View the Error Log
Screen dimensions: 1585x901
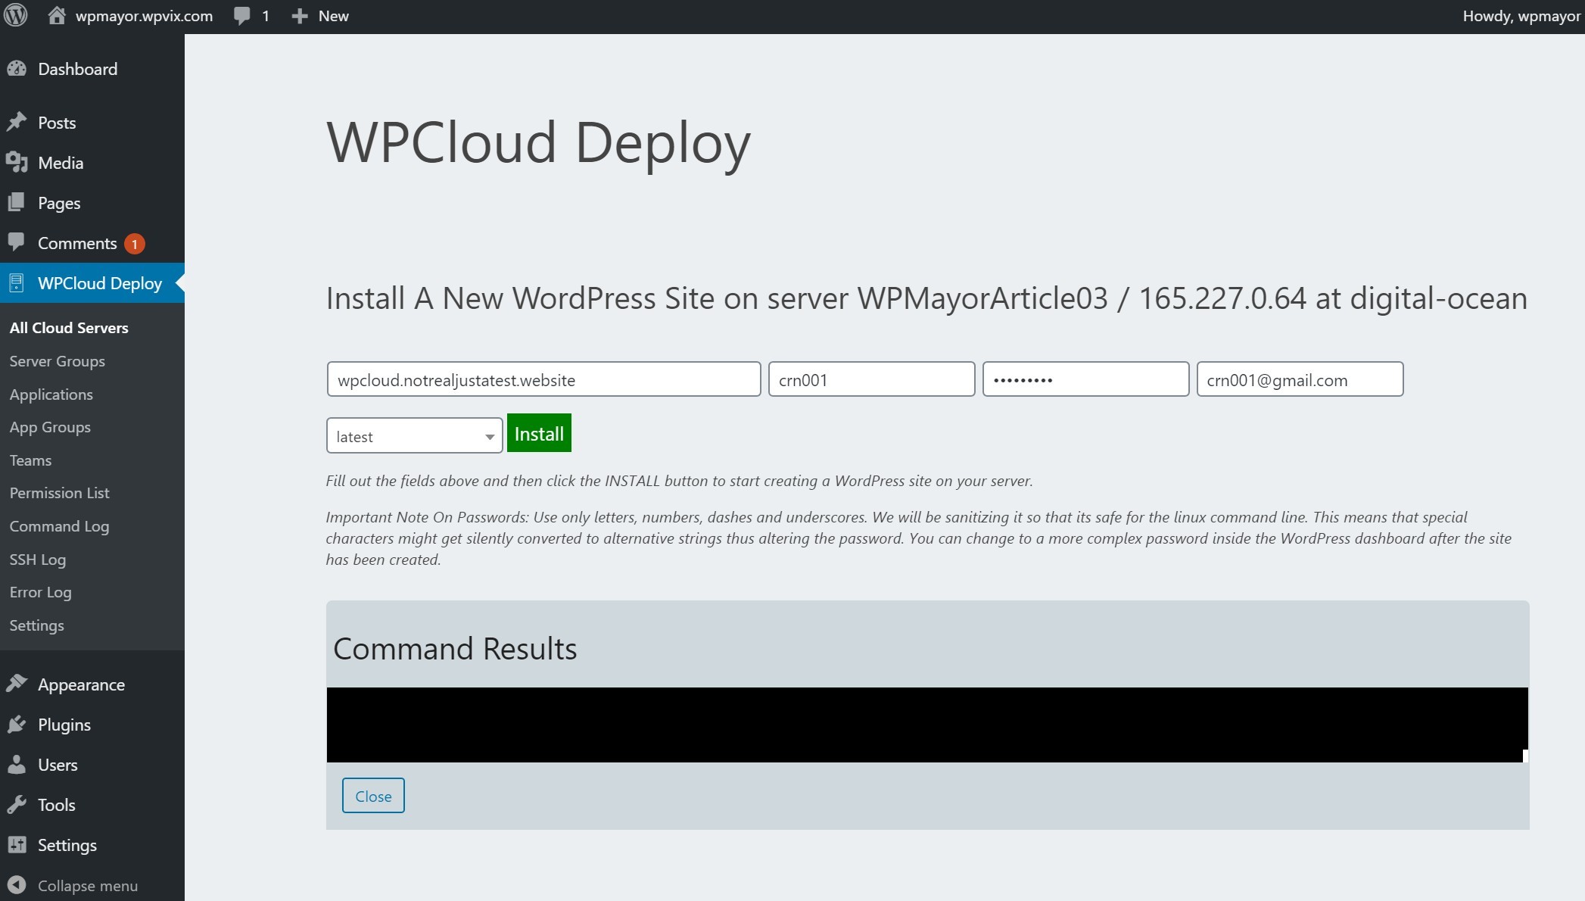pos(40,592)
